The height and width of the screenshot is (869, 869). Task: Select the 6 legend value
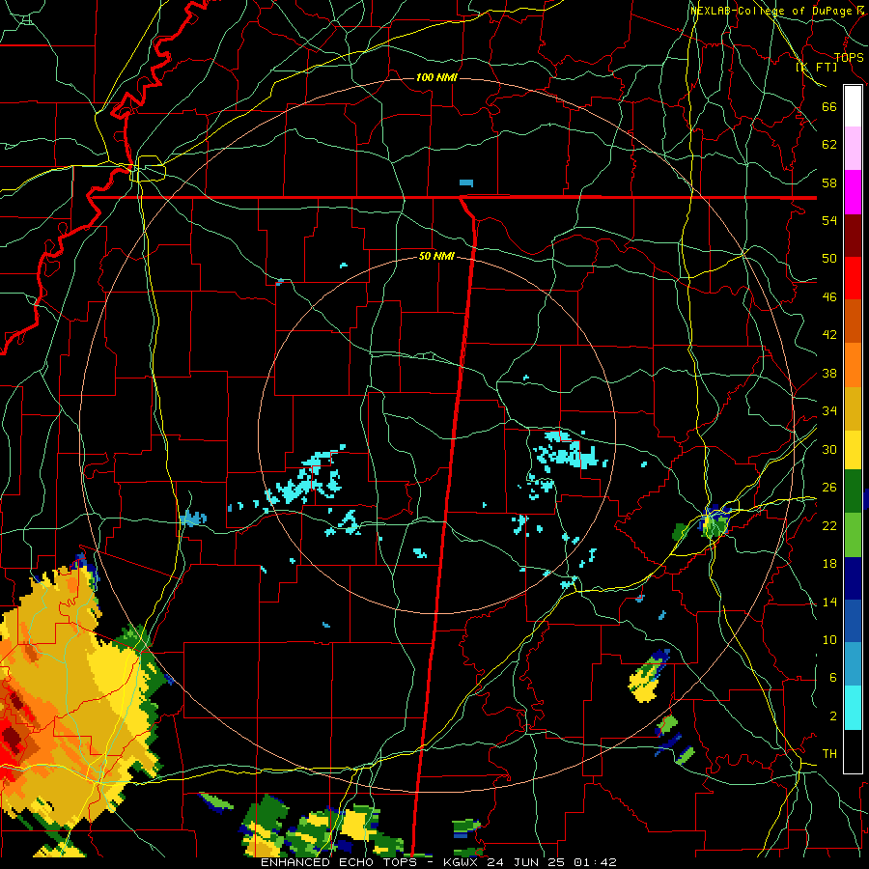coord(832,677)
